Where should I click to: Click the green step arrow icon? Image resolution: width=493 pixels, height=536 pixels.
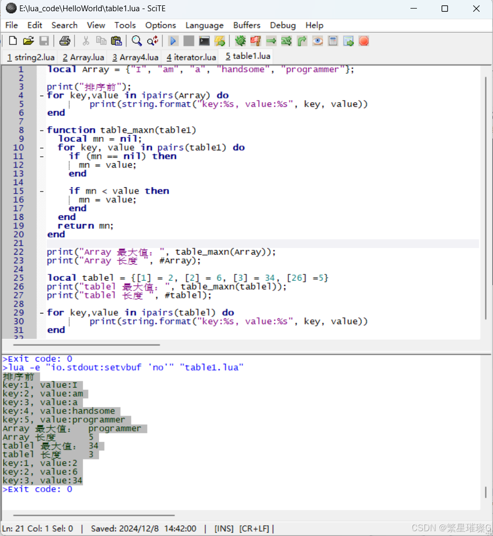271,41
